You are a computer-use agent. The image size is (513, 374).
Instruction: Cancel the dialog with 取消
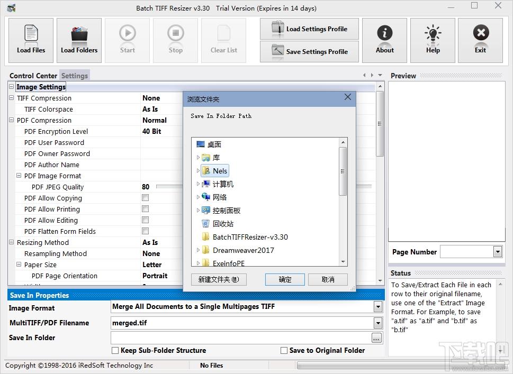(328, 279)
